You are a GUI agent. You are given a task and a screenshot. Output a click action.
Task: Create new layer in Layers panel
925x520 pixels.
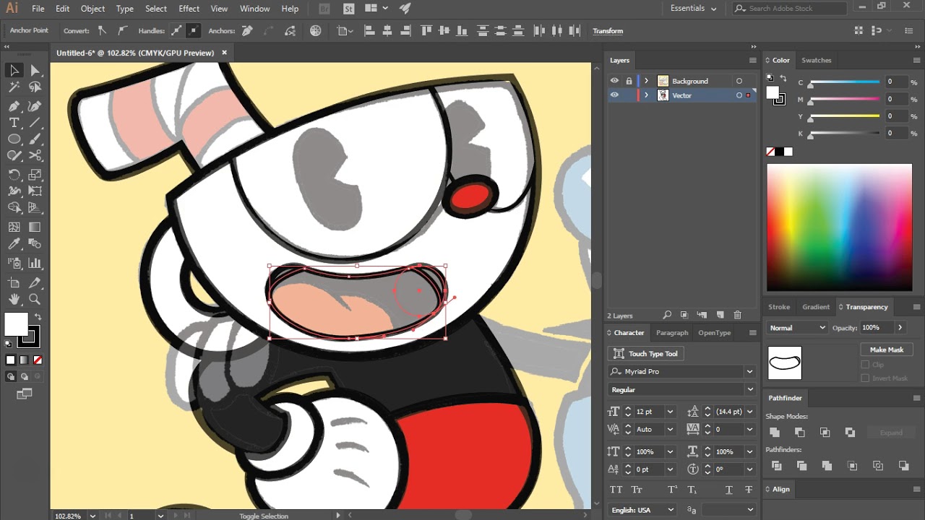tap(720, 316)
